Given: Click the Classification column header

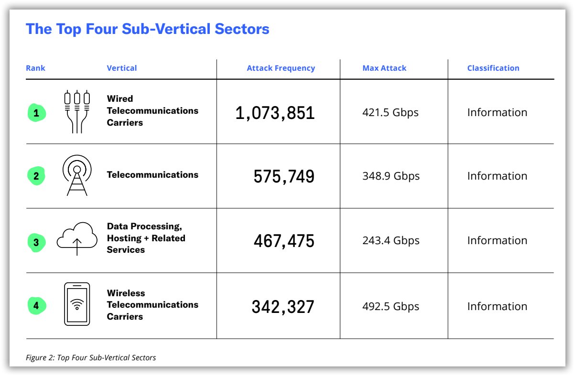Looking at the screenshot, I should click(x=493, y=68).
